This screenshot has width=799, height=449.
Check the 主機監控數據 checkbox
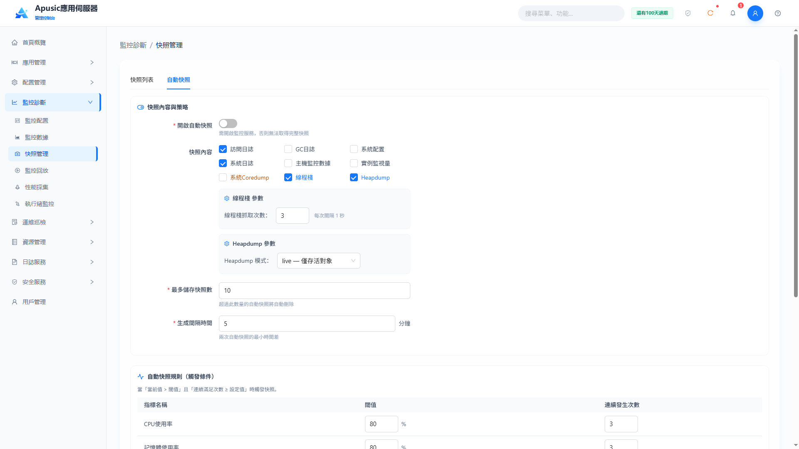(x=288, y=163)
